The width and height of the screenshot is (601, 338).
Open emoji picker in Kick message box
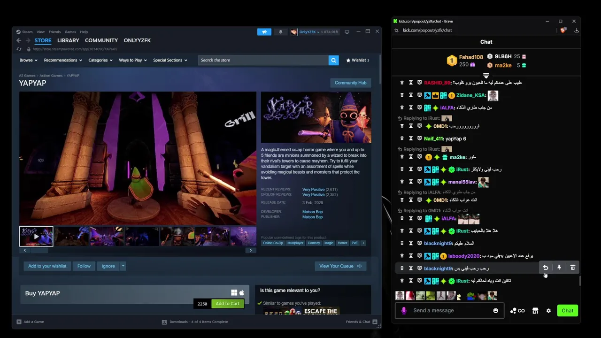[495, 311]
